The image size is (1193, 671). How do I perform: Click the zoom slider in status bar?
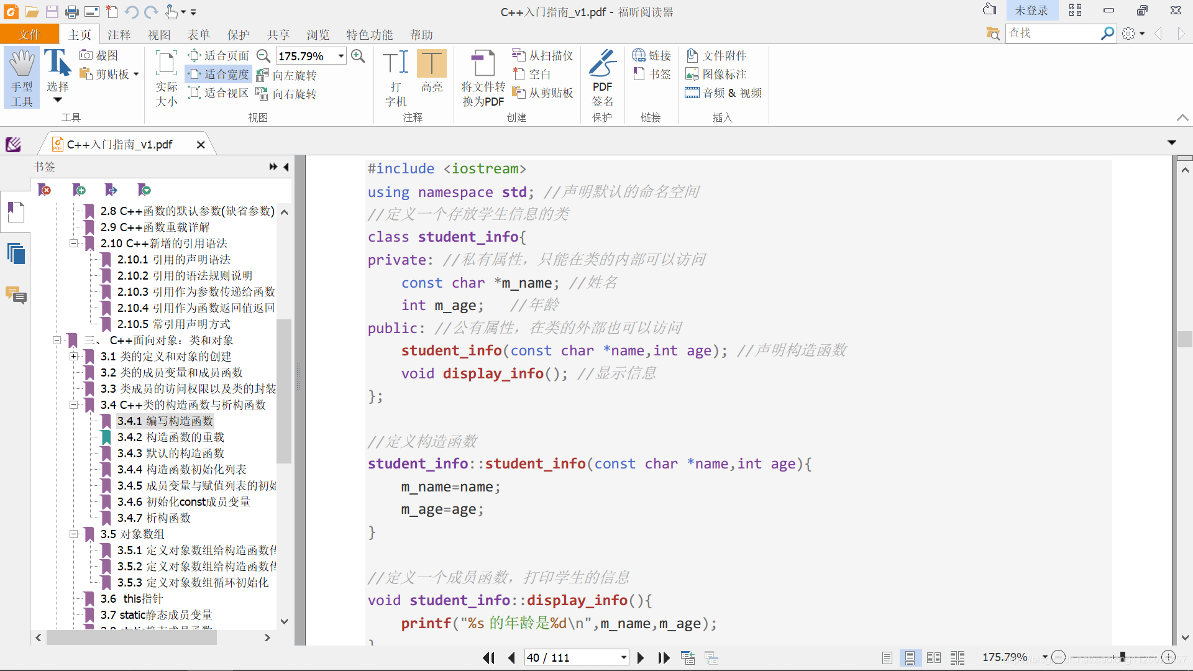pos(1123,657)
